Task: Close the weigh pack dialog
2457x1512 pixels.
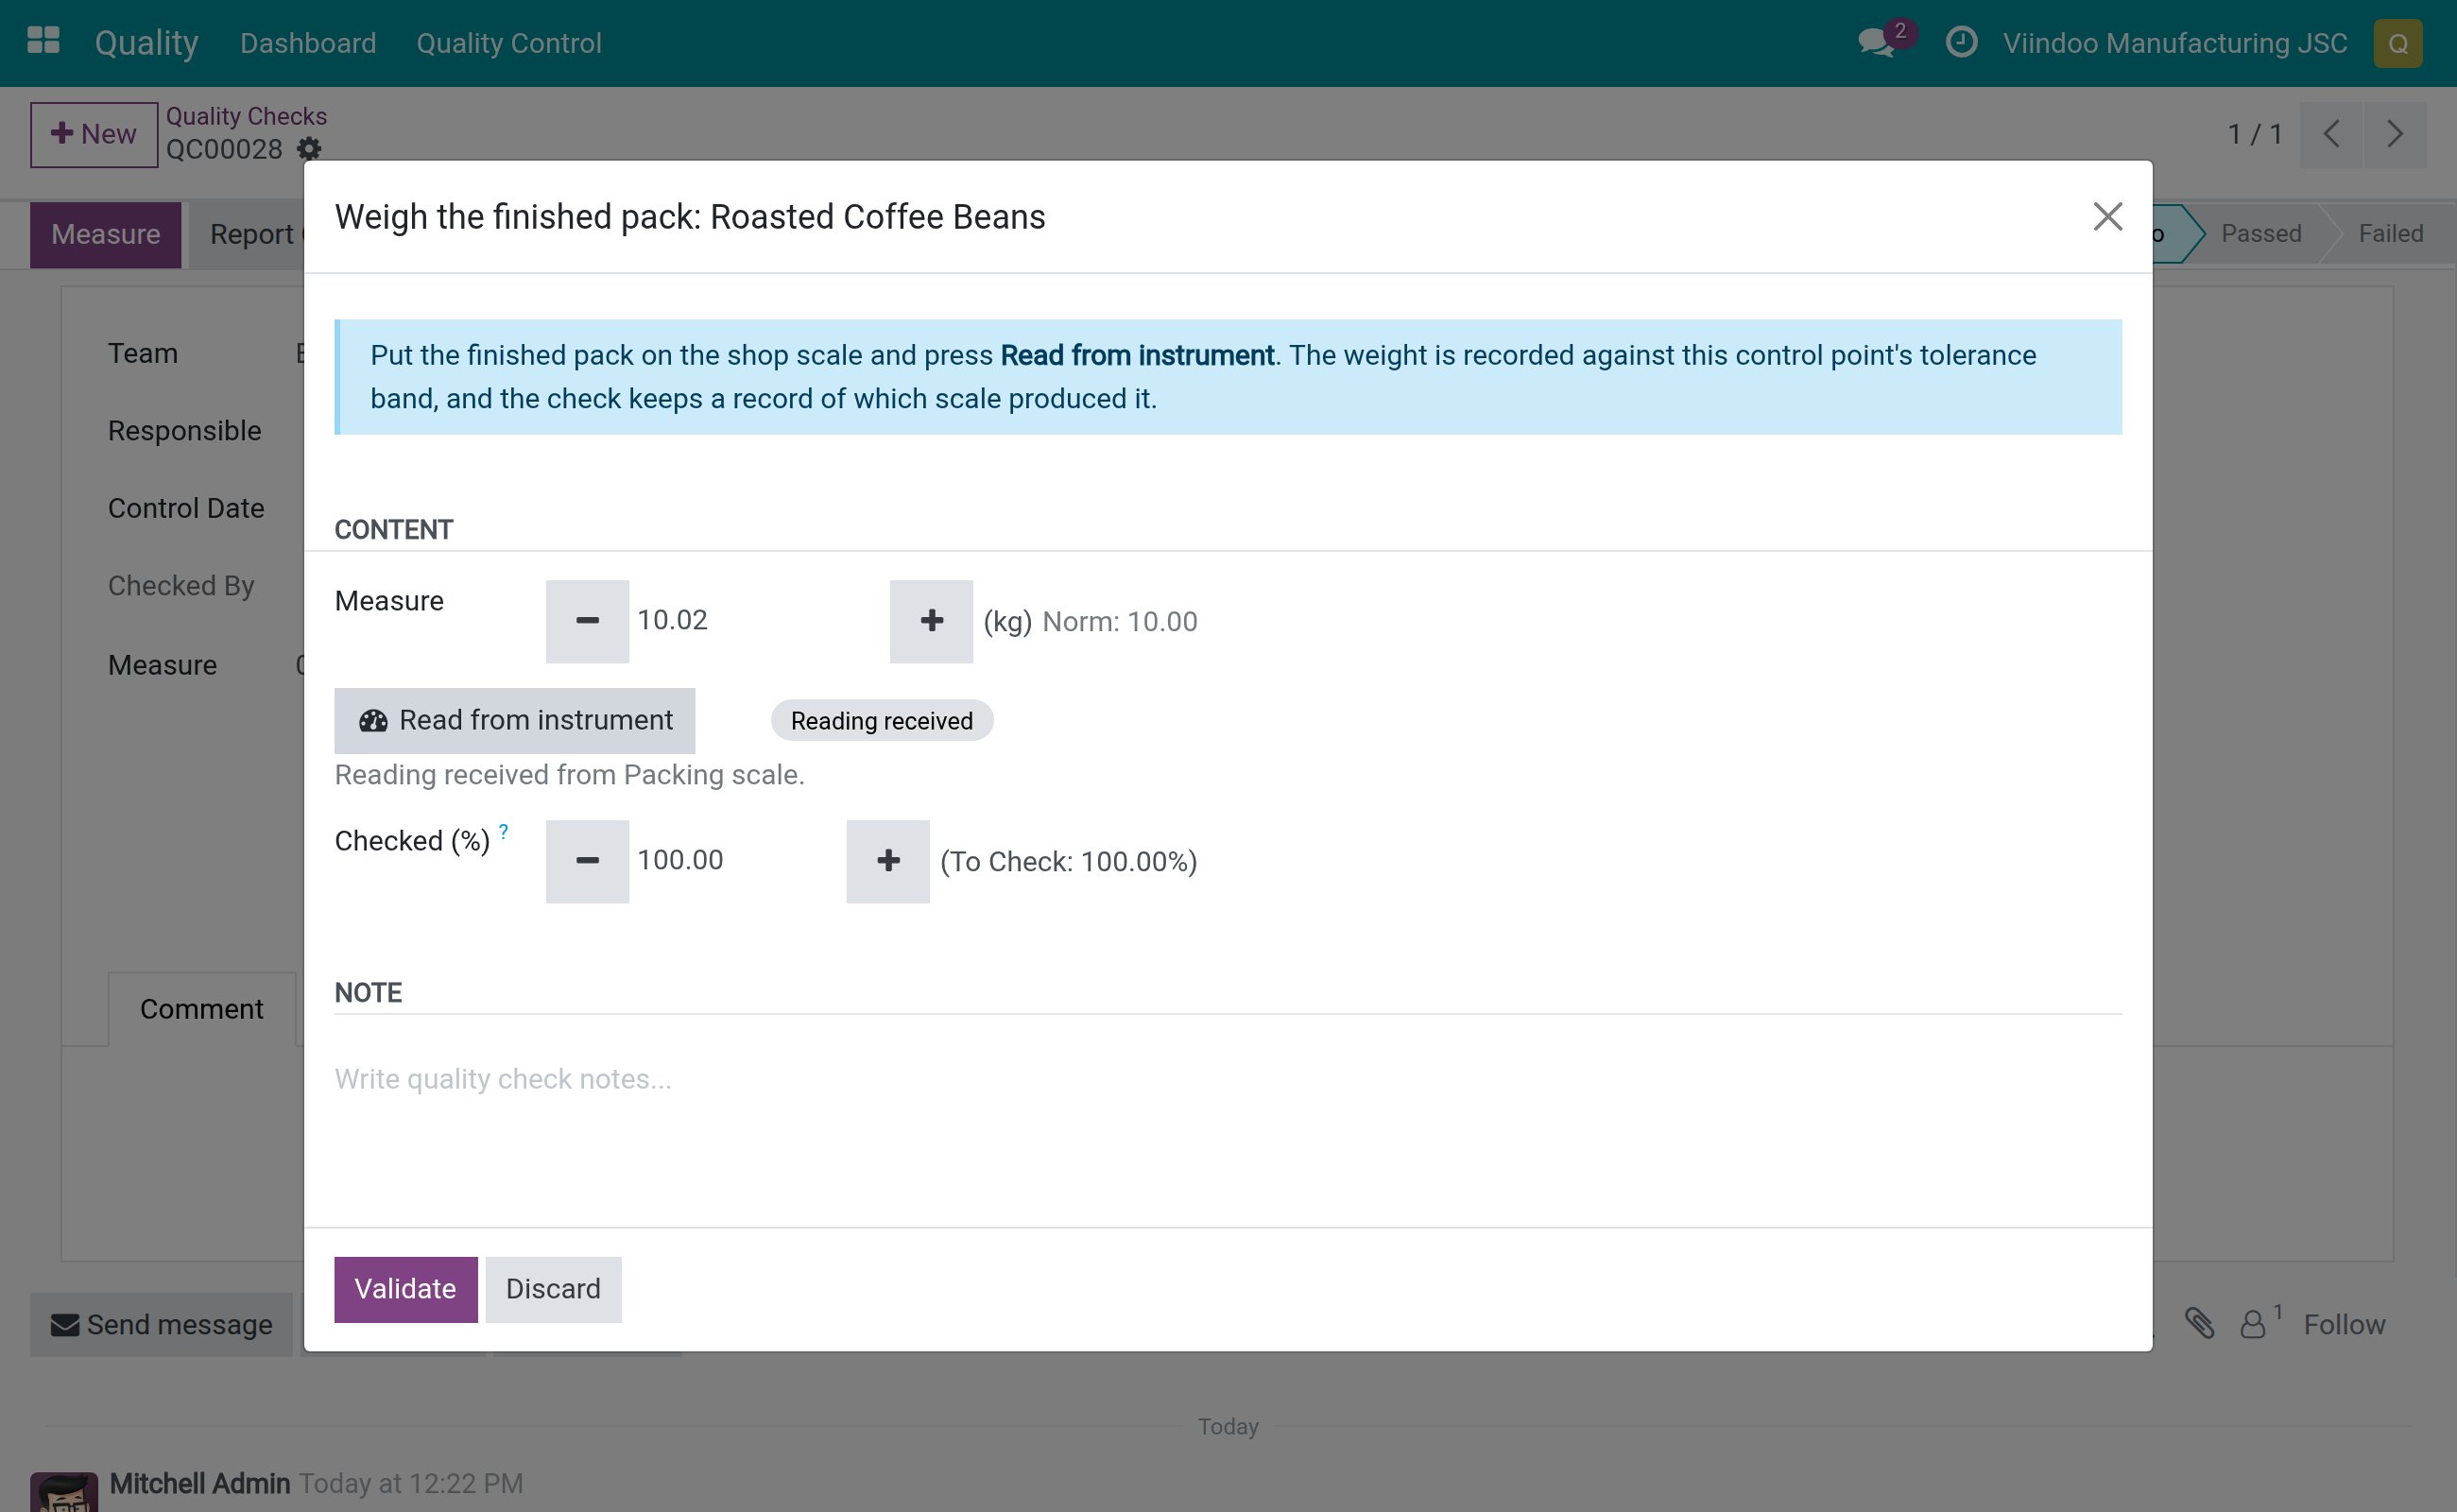Action: point(2107,216)
